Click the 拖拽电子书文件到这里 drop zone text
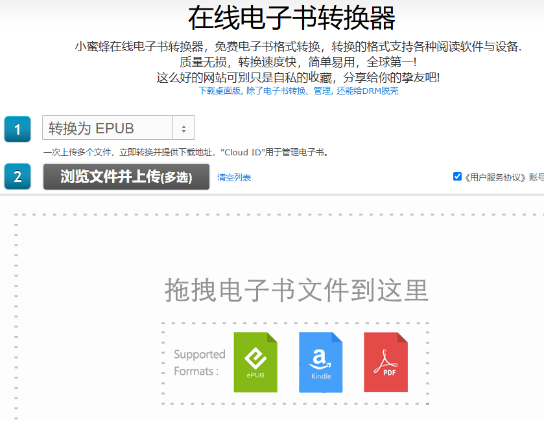The width and height of the screenshot is (544, 422). tap(296, 290)
